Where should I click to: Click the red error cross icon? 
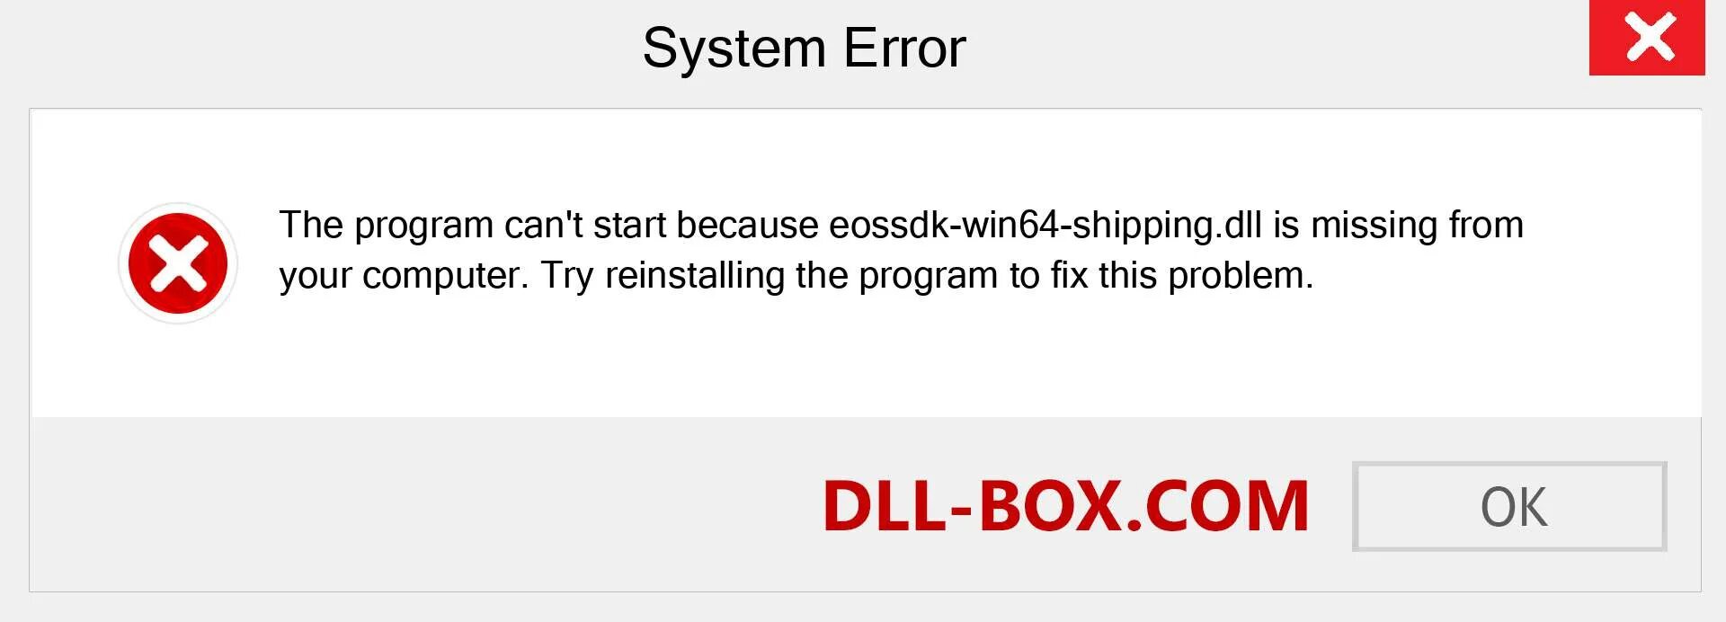(178, 263)
